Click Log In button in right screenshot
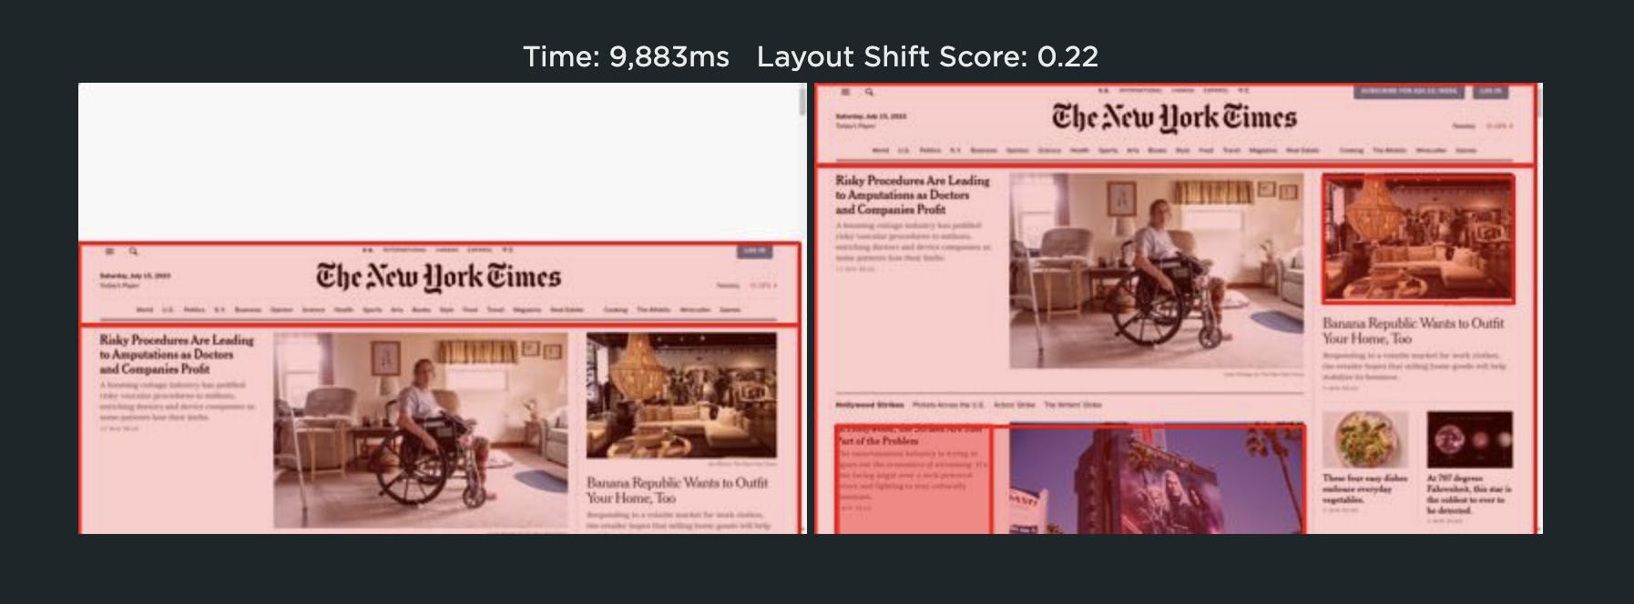 pos(1490,91)
